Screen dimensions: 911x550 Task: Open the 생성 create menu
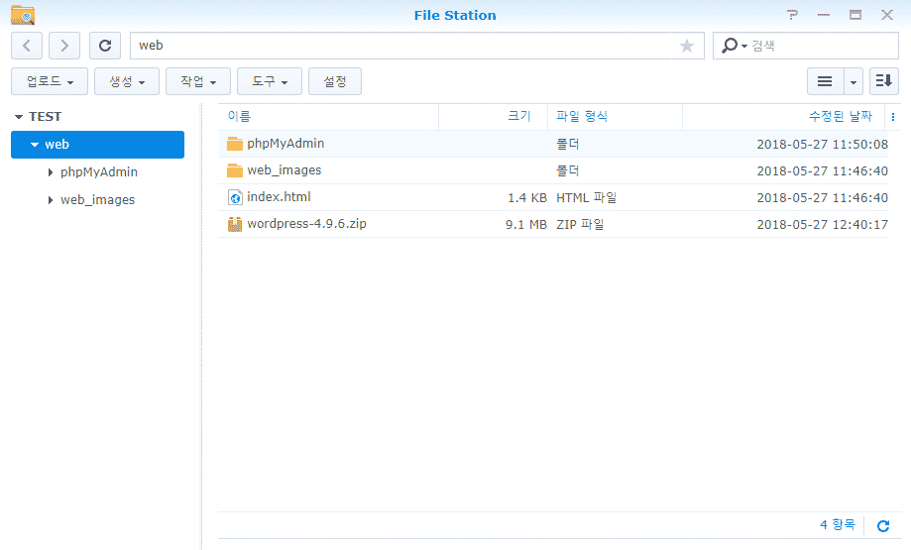[127, 81]
